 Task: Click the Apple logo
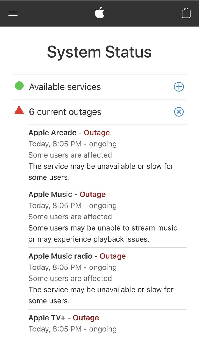(x=99, y=13)
